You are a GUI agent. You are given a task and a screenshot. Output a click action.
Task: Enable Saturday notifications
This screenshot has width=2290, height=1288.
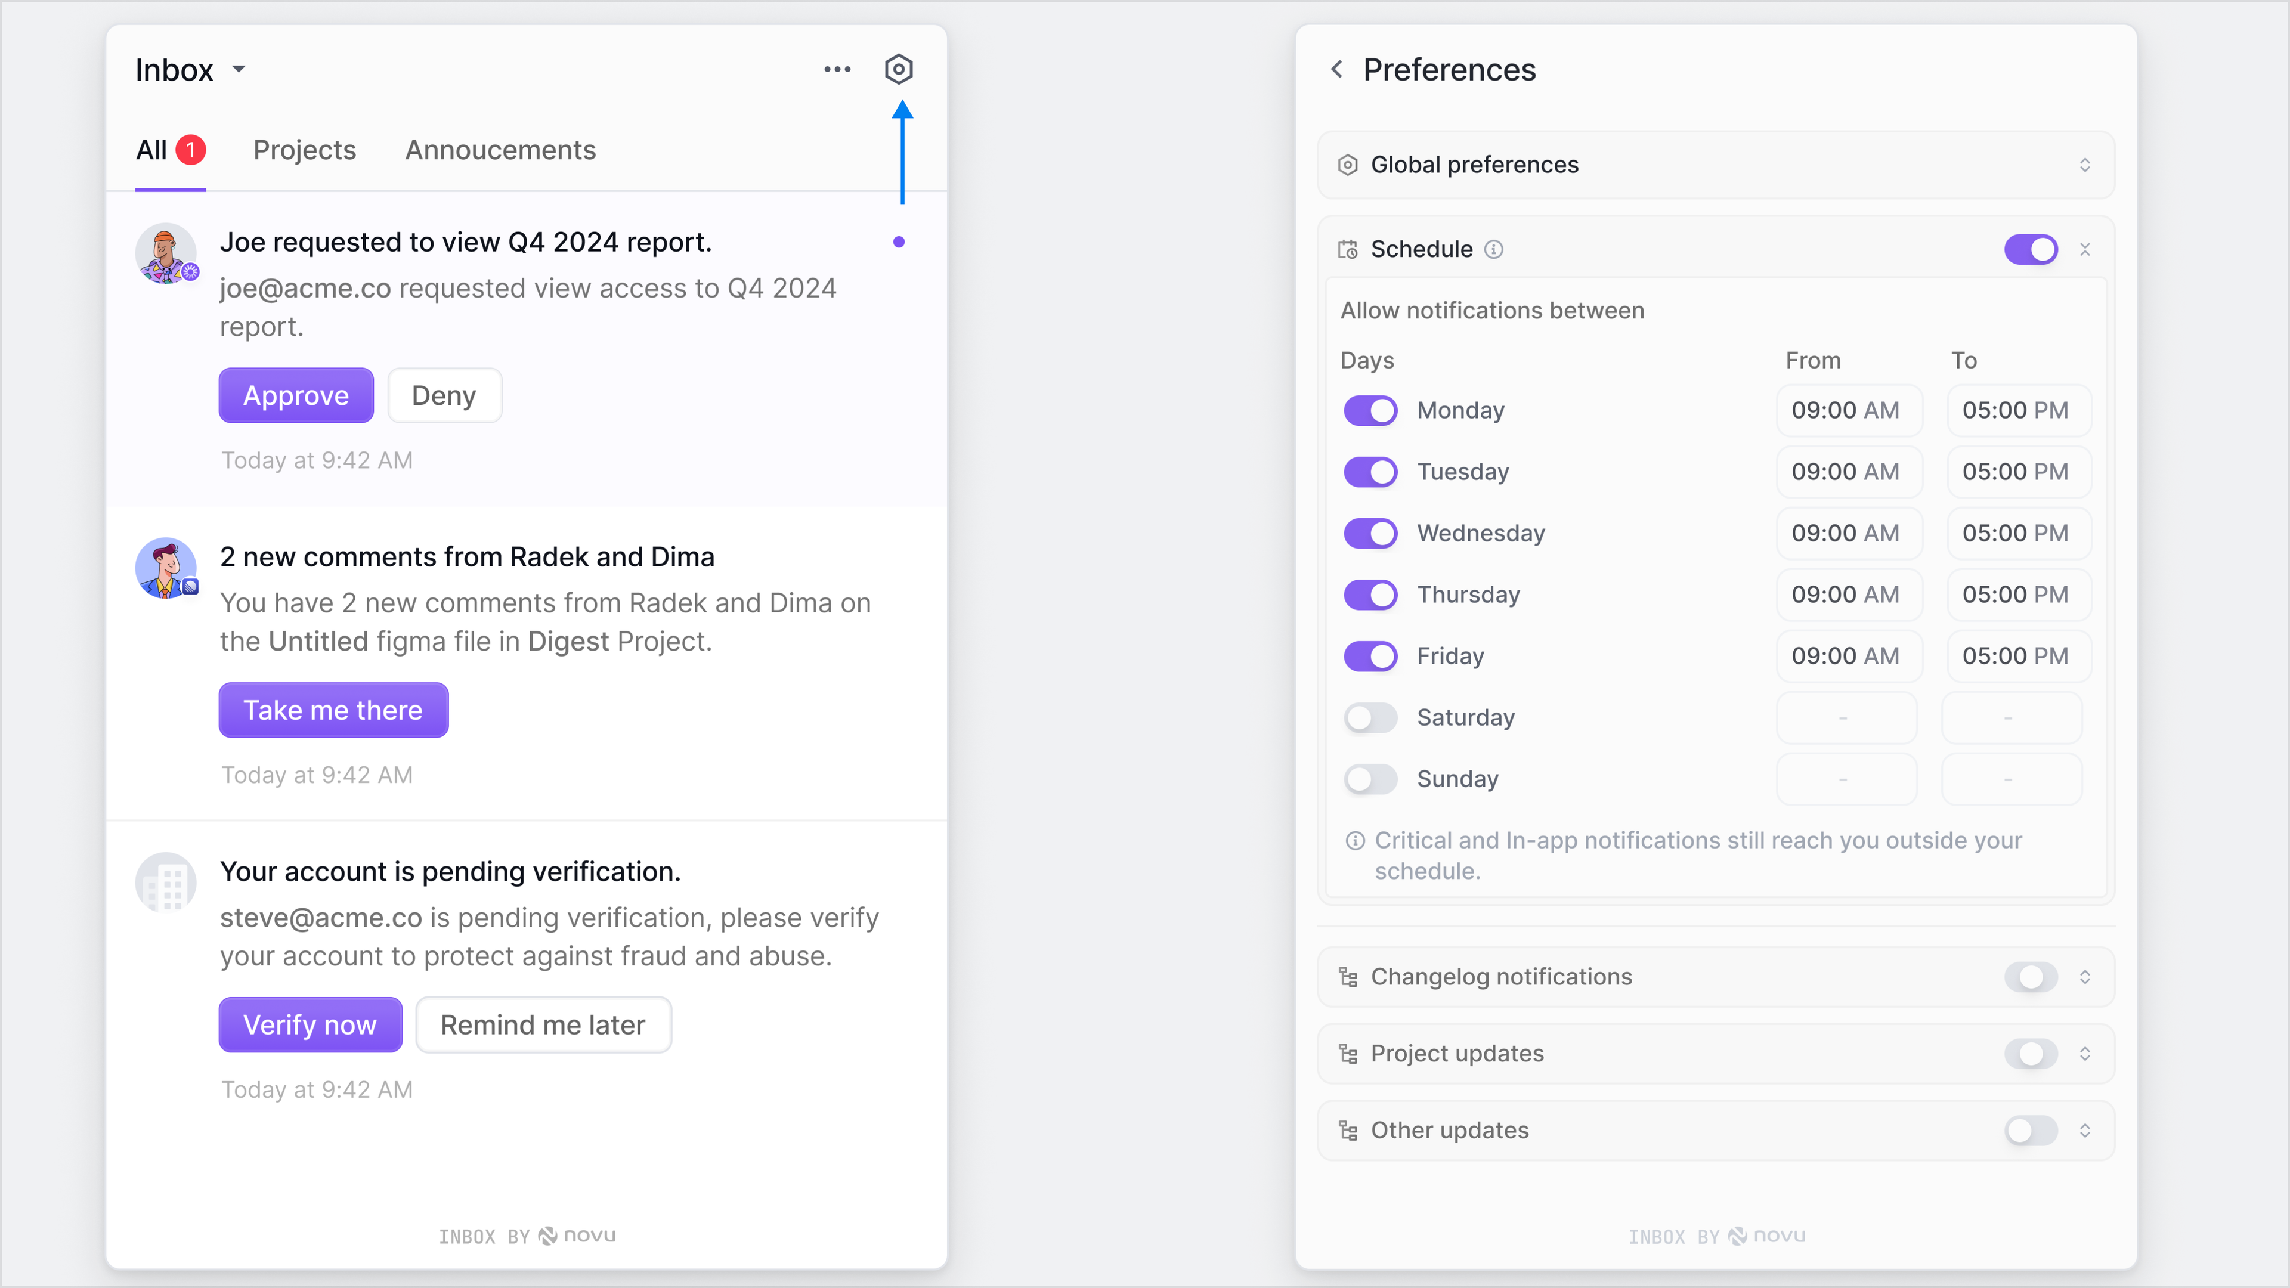click(1370, 717)
